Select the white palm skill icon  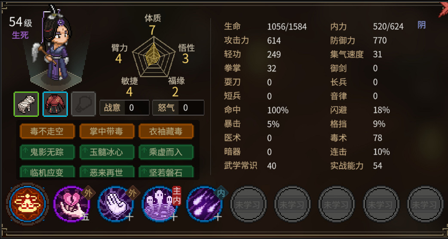(x=116, y=204)
